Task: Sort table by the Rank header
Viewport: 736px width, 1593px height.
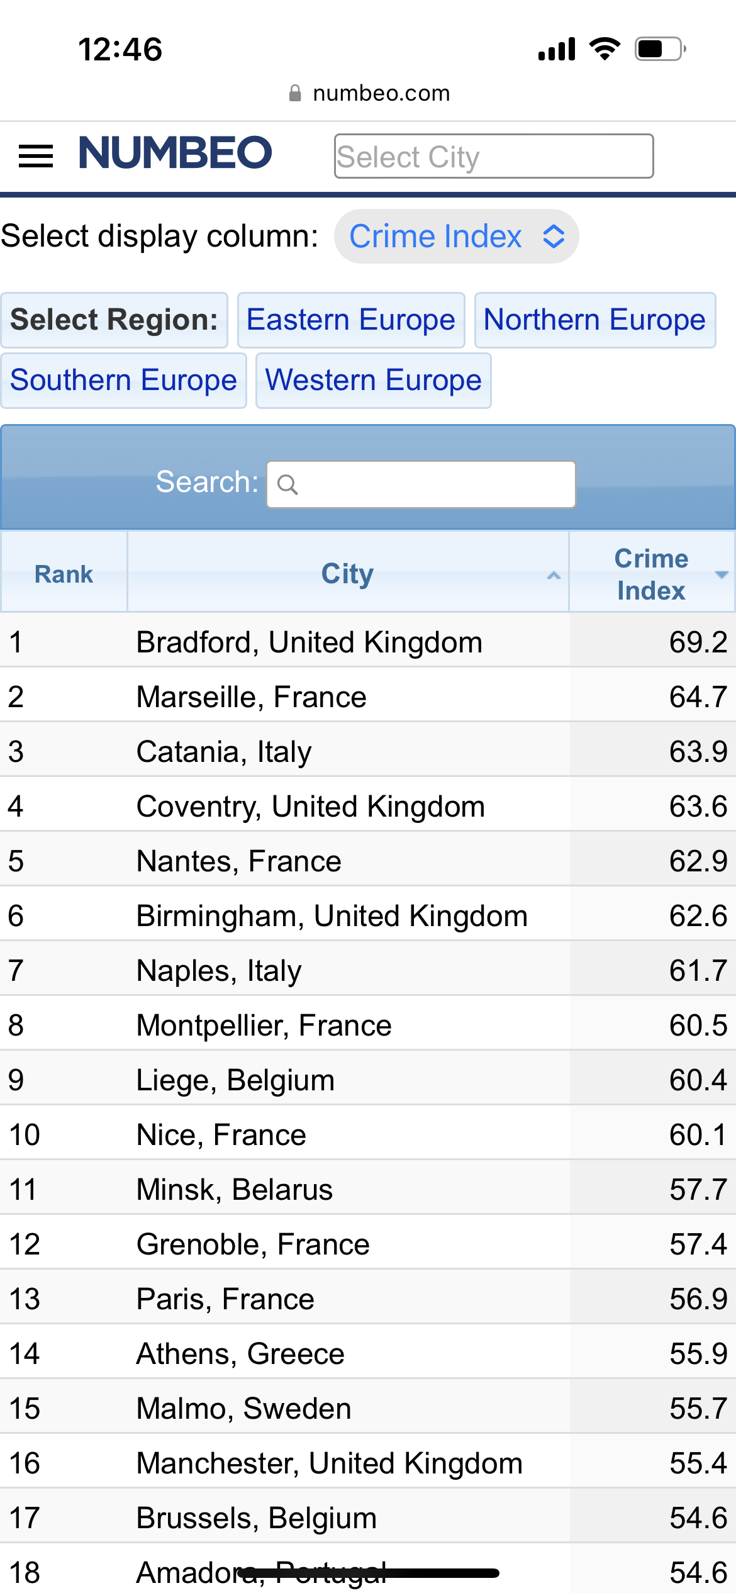Action: pos(64,574)
